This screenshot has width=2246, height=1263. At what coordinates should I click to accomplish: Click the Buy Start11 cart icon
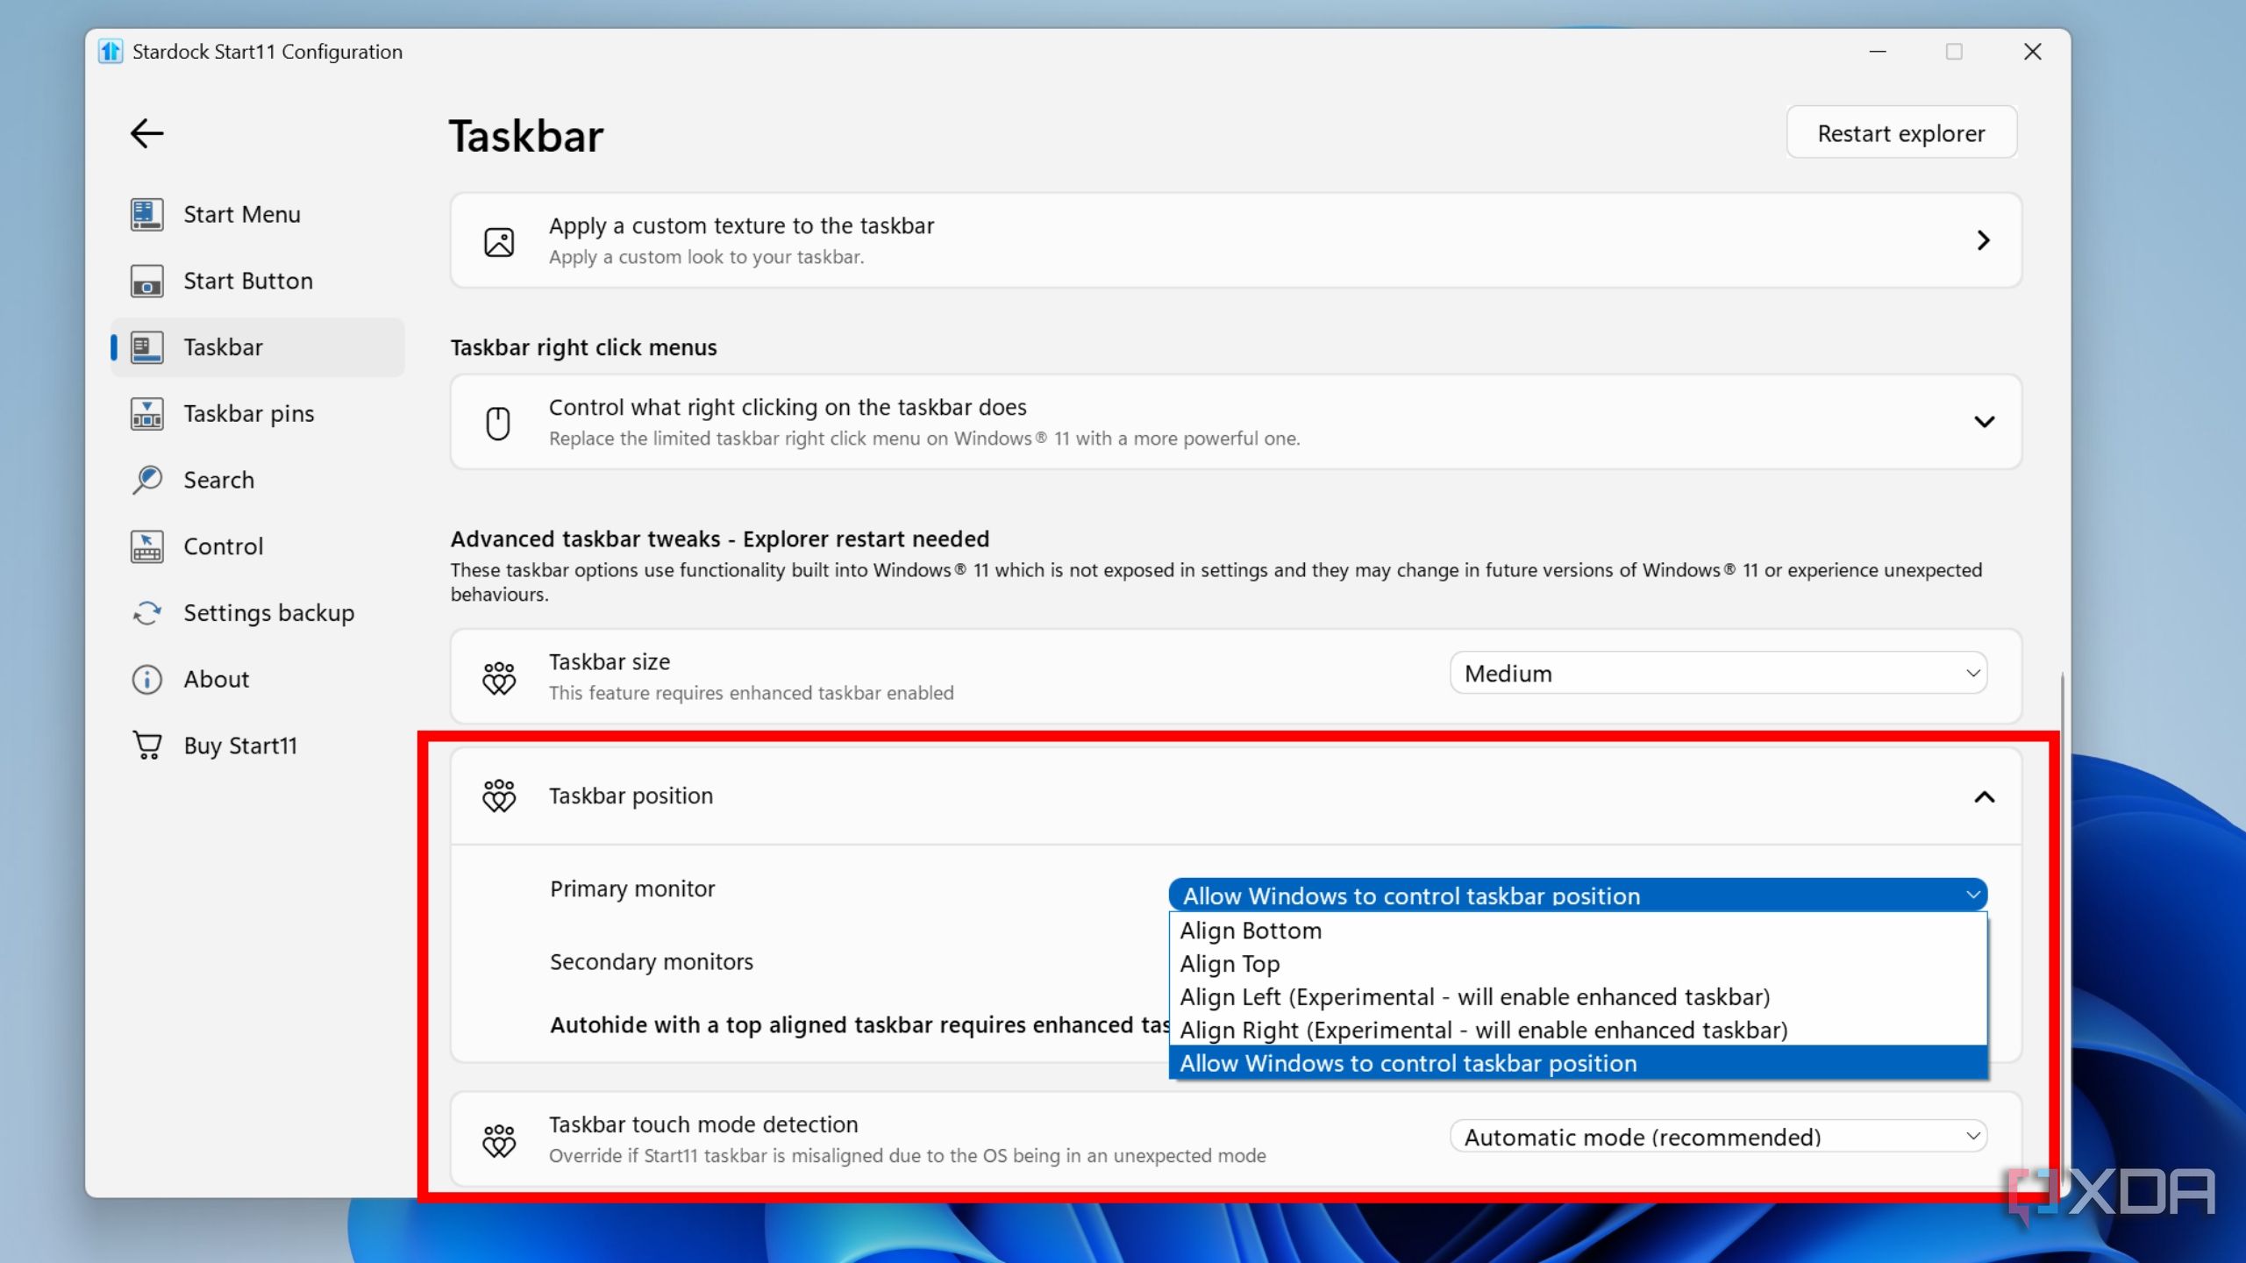coord(146,746)
